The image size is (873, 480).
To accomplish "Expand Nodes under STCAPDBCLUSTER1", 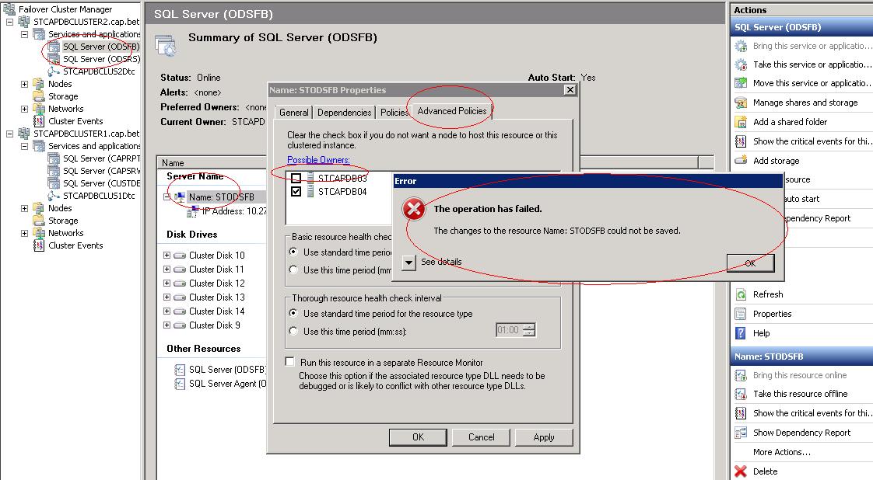I will click(24, 208).
